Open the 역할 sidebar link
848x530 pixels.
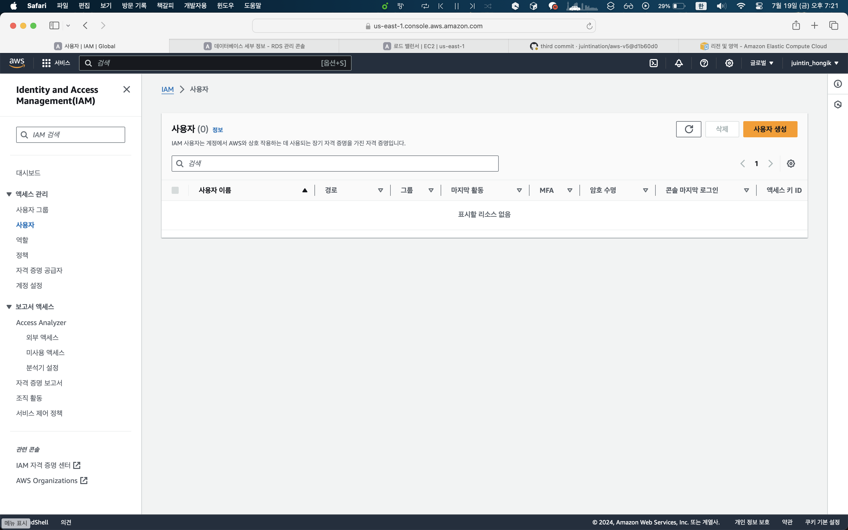click(22, 240)
